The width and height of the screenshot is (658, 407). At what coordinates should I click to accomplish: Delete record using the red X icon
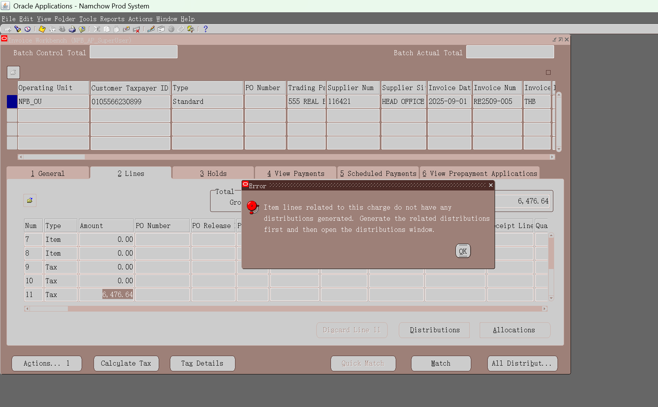(x=136, y=29)
